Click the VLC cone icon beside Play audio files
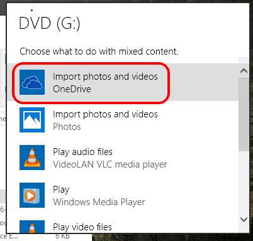This screenshot has width=253, height=241. tap(32, 158)
